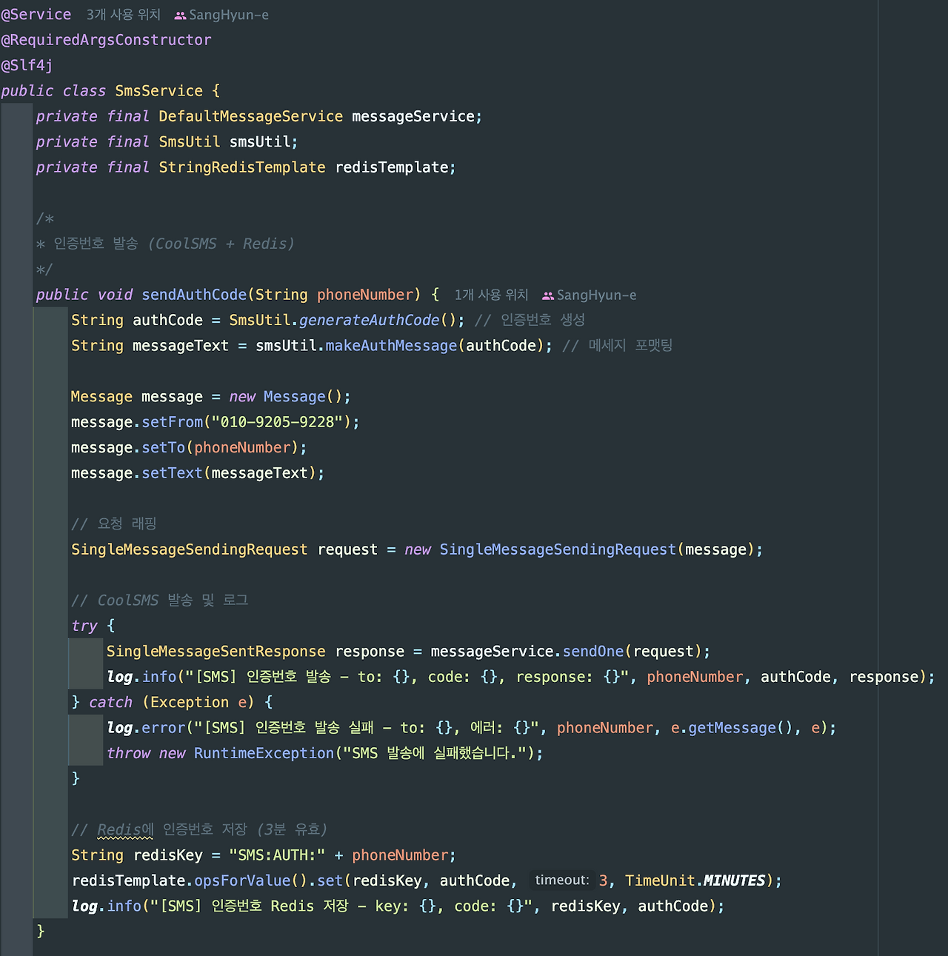This screenshot has width=948, height=956.
Task: Click the "timeout:" parameter hint
Action: coord(562,880)
